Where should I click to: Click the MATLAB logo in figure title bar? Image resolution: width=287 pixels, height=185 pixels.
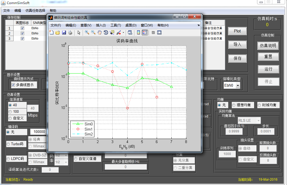tap(51, 18)
